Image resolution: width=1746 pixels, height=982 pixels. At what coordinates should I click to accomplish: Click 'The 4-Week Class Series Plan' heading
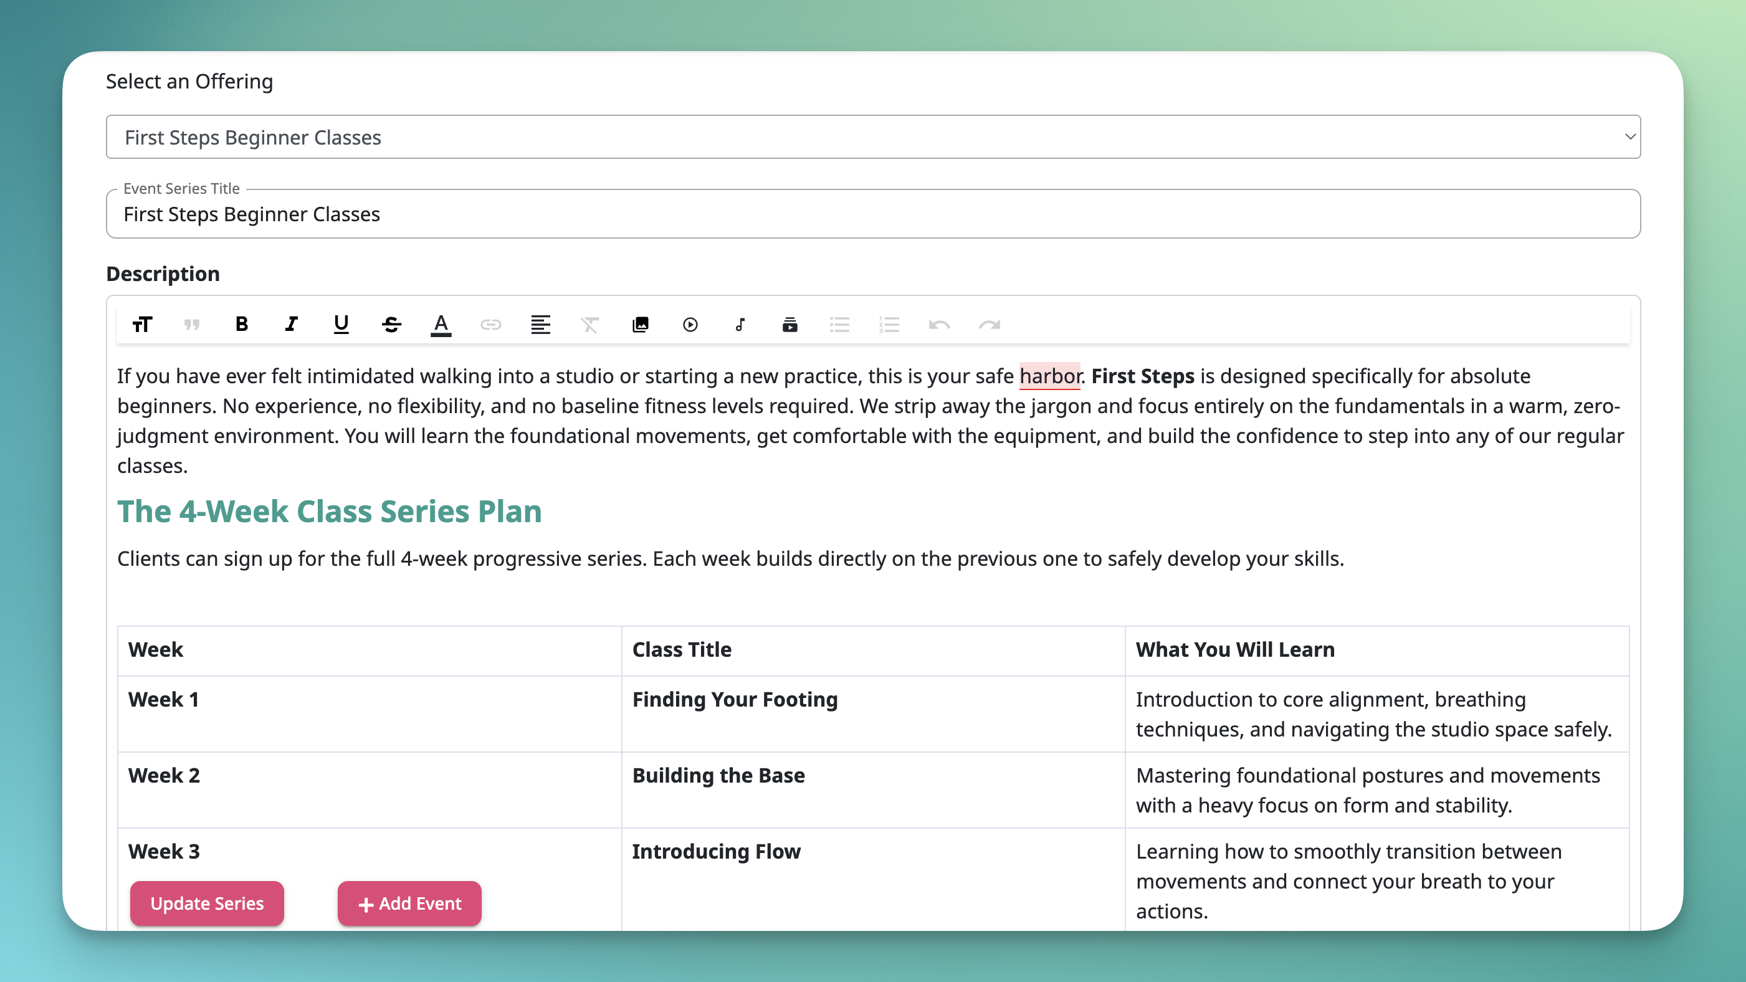tap(330, 512)
